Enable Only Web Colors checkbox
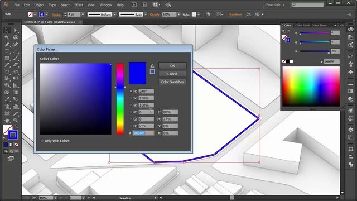 tap(42, 141)
